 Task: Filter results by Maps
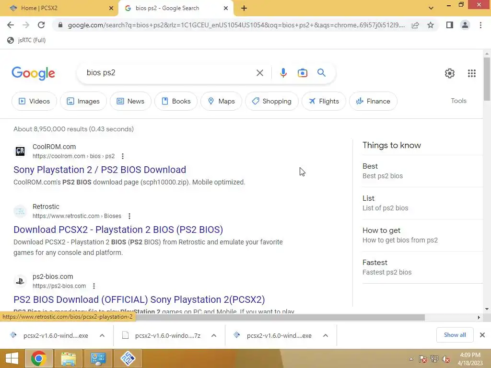coord(222,101)
